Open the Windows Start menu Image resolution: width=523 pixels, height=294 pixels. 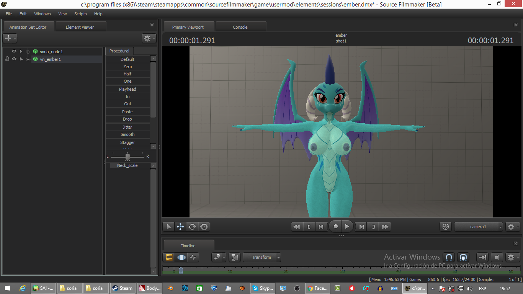click(x=7, y=288)
